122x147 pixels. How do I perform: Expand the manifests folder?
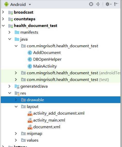(x=10, y=32)
